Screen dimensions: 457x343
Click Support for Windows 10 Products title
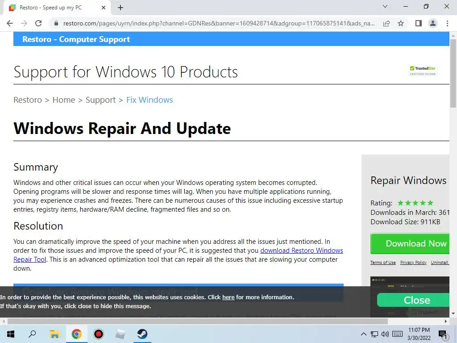[x=125, y=72]
